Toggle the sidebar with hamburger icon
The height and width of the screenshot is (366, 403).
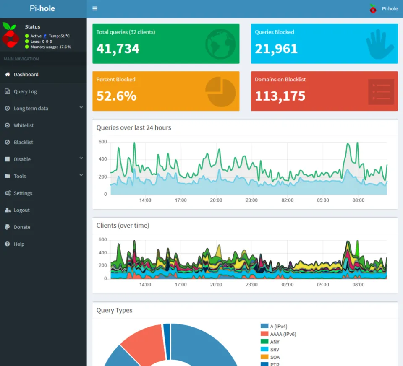tap(95, 8)
